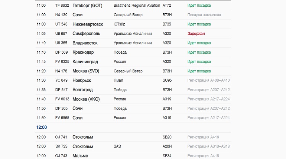Open the Гетеборг (GOT) flight destination
This screenshot has height=159, width=286.
pyautogui.click(x=87, y=6)
